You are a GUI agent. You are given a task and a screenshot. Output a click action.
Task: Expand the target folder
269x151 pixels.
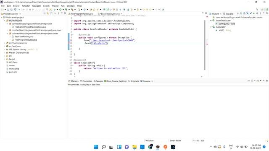5,59
